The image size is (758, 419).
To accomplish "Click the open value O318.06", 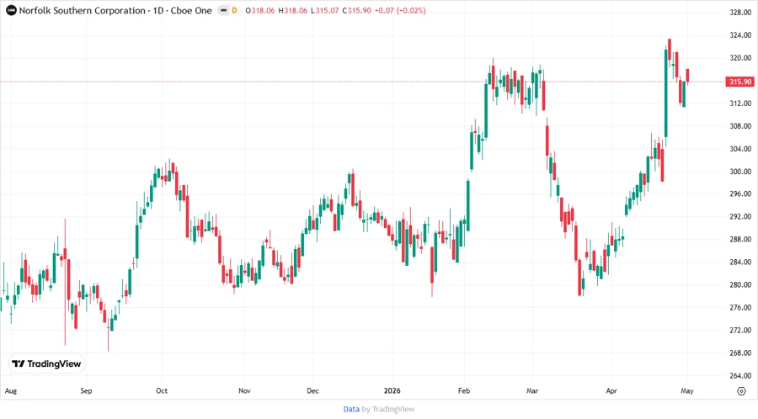I will (260, 11).
